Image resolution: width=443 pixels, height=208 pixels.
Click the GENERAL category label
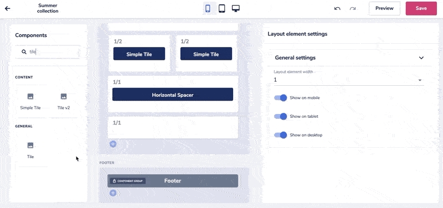[24, 126]
